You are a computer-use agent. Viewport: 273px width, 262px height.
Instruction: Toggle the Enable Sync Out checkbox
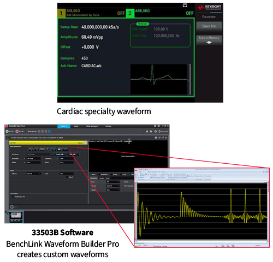[x=13, y=196]
